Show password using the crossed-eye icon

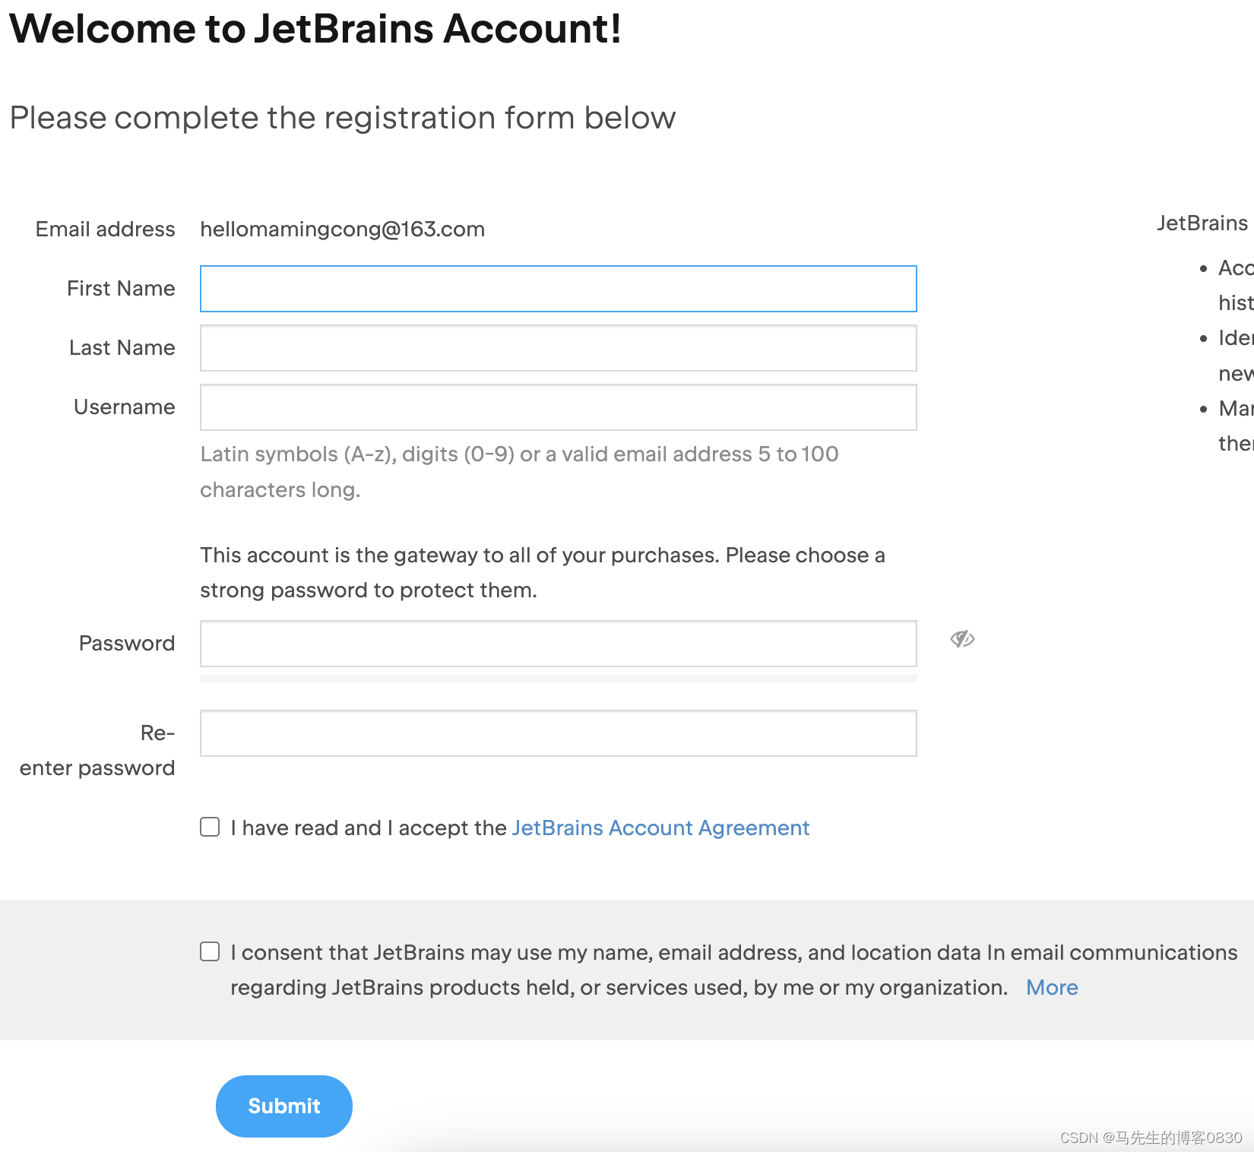[962, 639]
